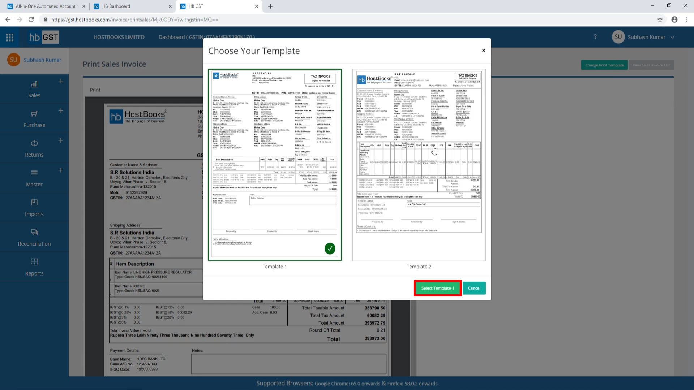Click the Print label above the invoice
The height and width of the screenshot is (390, 694).
[95, 90]
